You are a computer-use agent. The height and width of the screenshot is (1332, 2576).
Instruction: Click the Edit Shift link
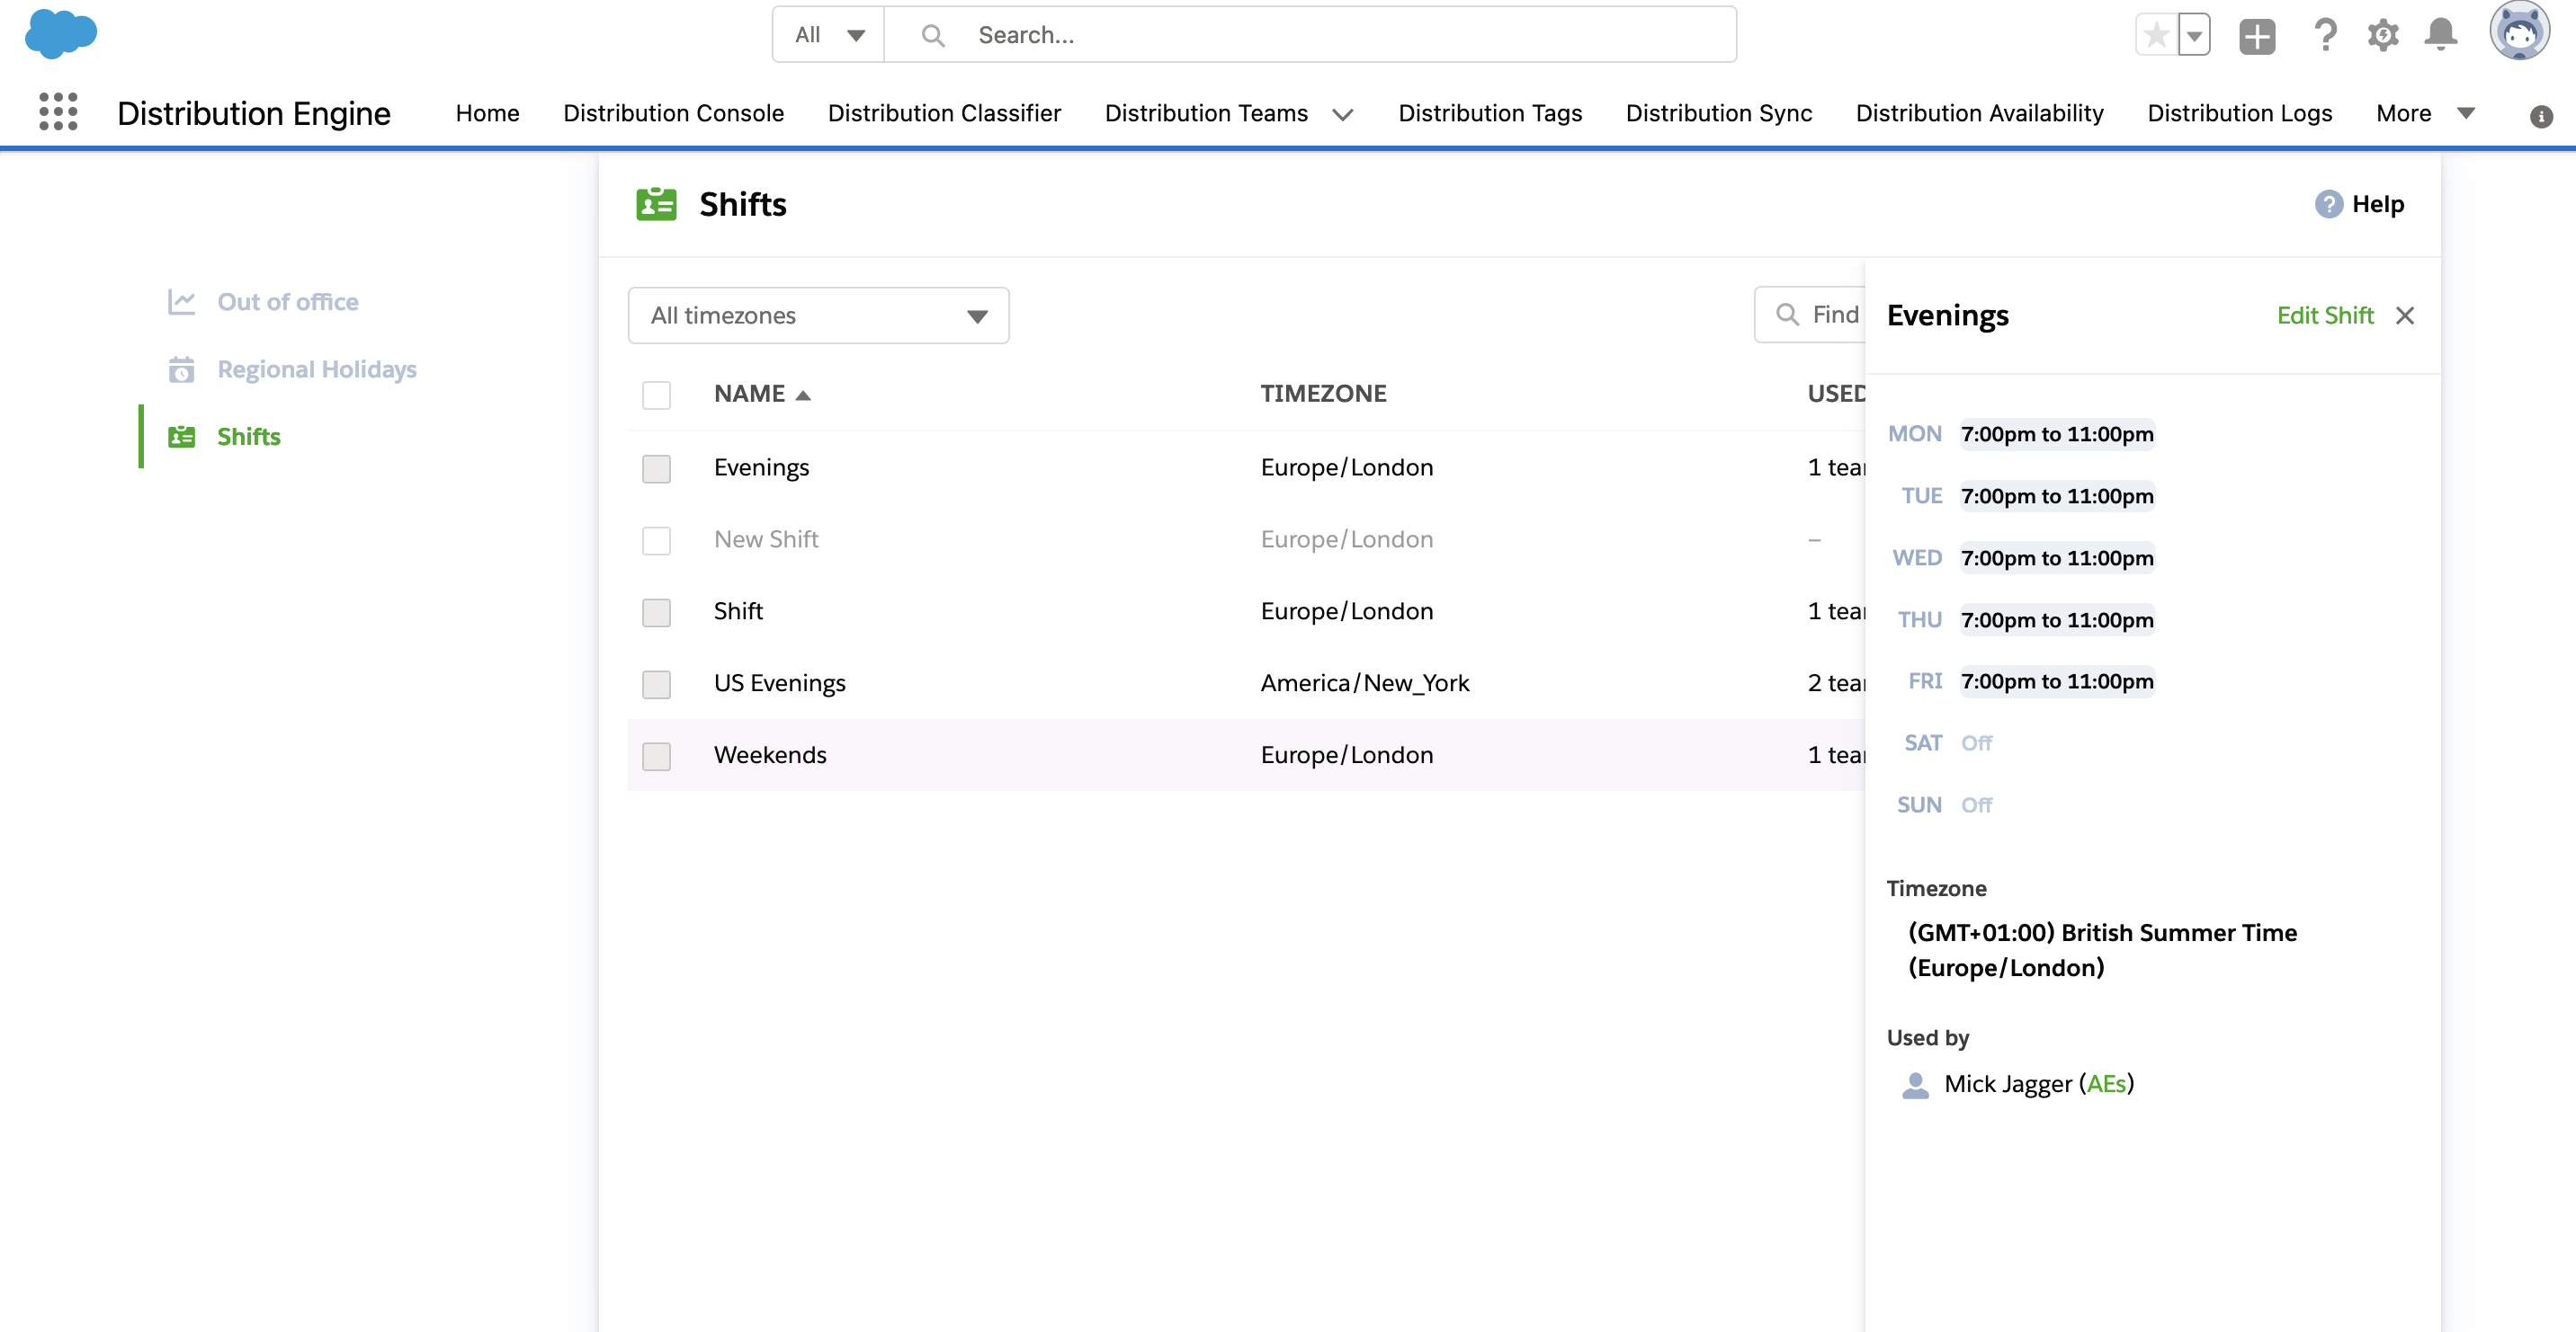pos(2324,315)
